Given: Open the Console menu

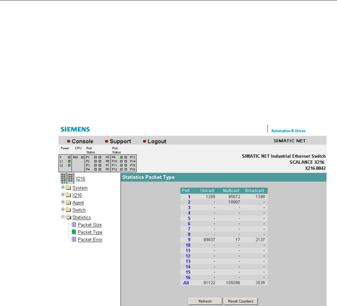Looking at the screenshot, I should (82, 141).
